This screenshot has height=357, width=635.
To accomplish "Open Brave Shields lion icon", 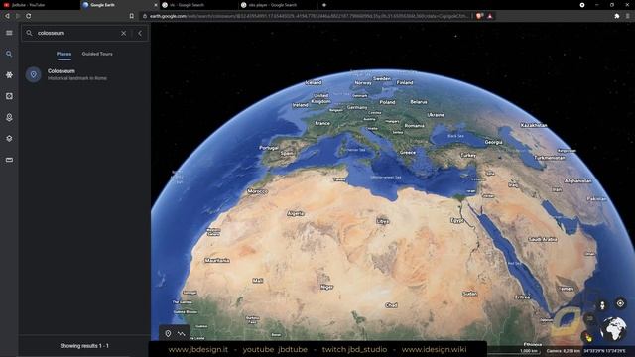I will coord(479,16).
